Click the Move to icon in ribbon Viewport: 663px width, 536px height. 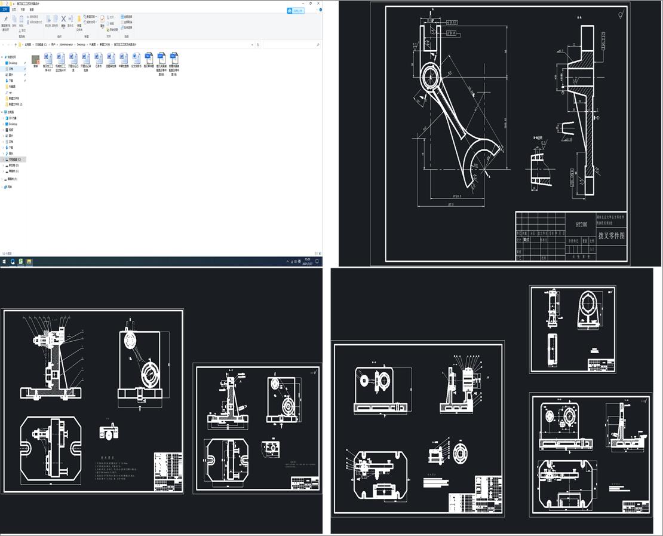pos(48,19)
